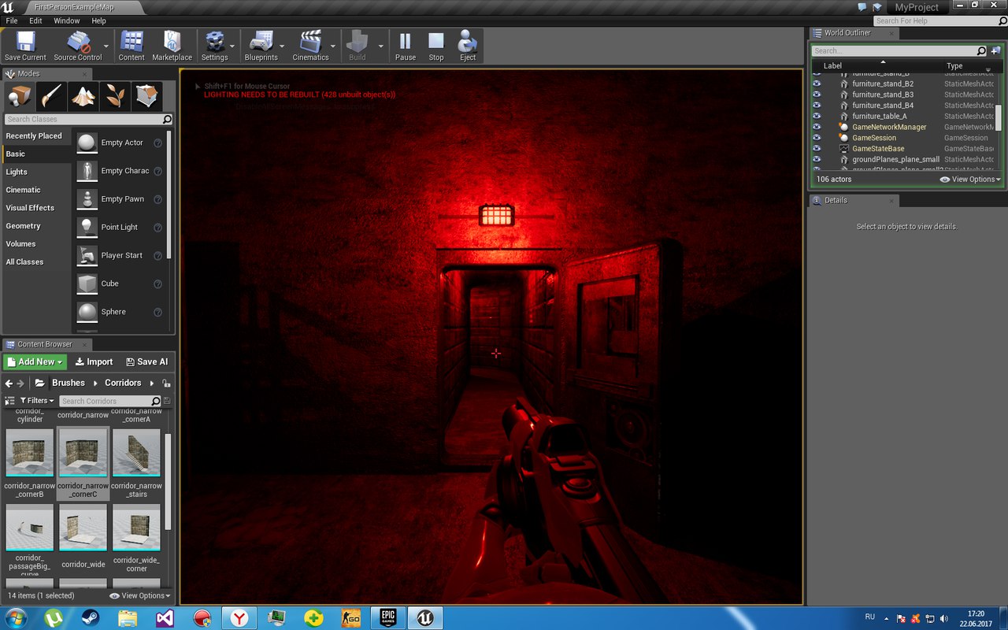The width and height of the screenshot is (1008, 630).
Task: Select Place mode in the Modes panel
Action: [x=20, y=96]
